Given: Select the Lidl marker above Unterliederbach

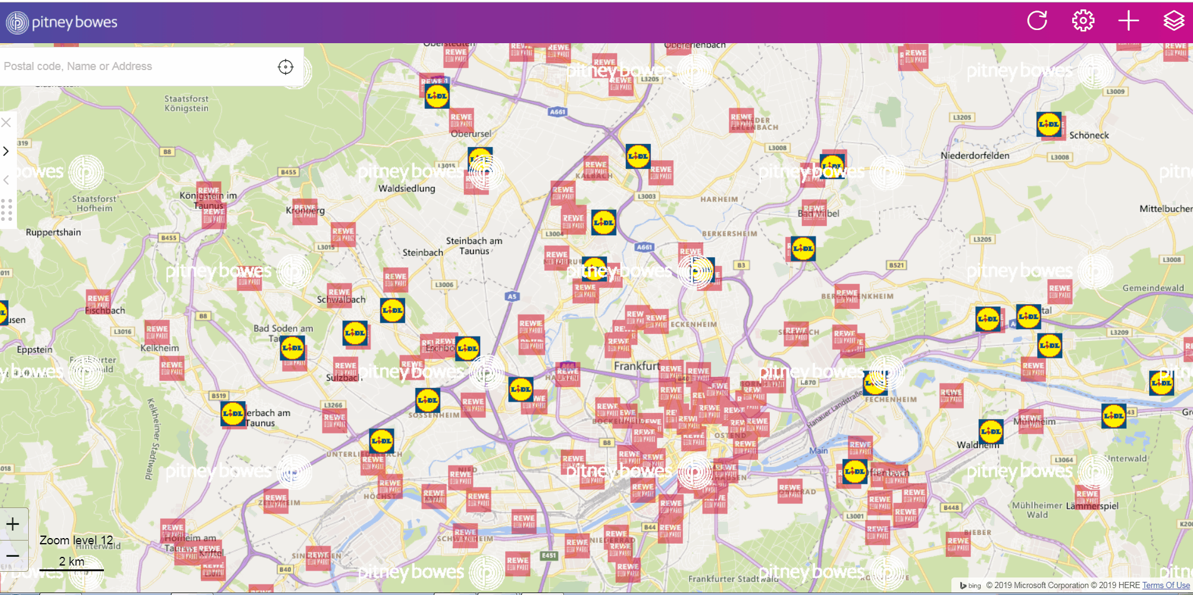Looking at the screenshot, I should coord(381,441).
